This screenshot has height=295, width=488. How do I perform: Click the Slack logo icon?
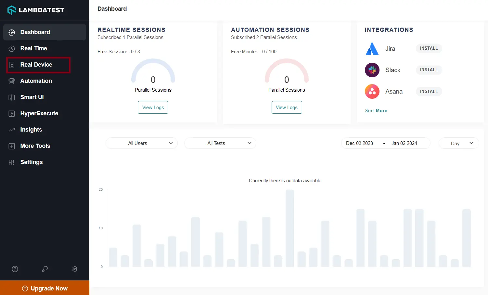pyautogui.click(x=372, y=70)
